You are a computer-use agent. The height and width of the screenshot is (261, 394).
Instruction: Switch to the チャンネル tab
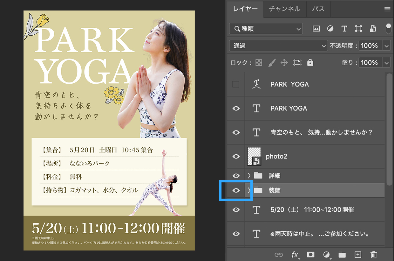tap(285, 9)
